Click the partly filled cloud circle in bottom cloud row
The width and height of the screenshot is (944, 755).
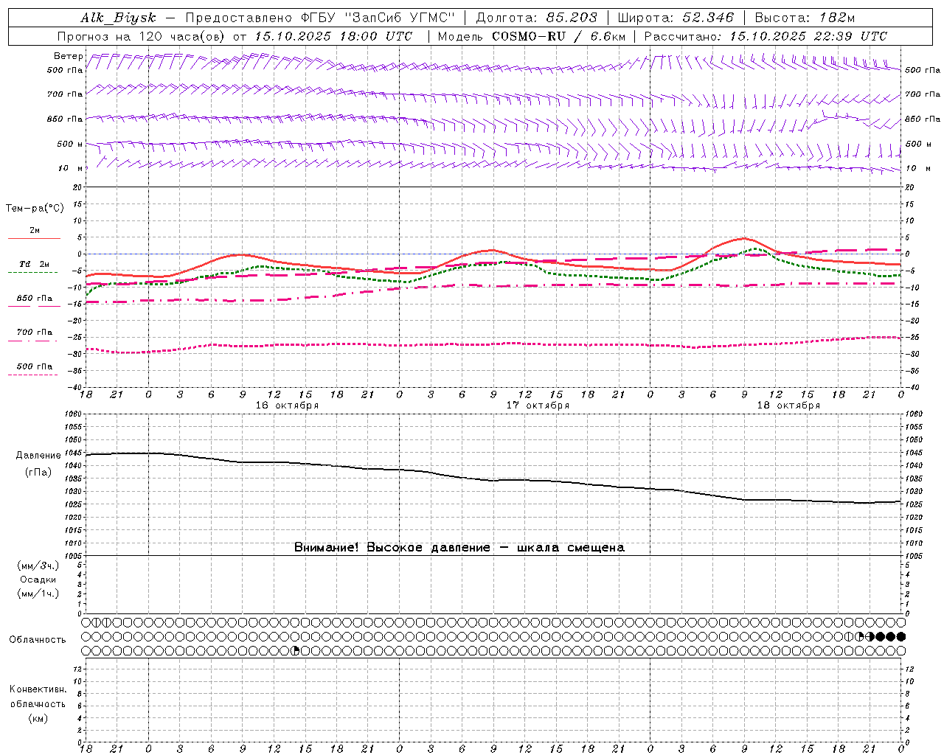pyautogui.click(x=295, y=650)
